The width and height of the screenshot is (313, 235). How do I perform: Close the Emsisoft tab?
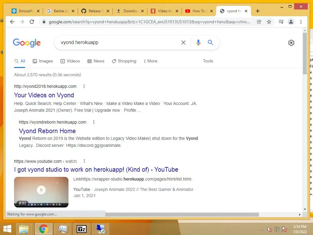pos(38,11)
